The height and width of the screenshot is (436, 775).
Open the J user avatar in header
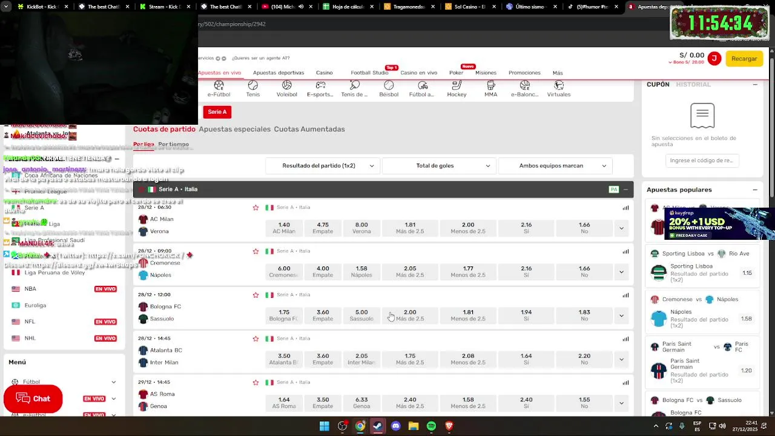click(x=714, y=58)
